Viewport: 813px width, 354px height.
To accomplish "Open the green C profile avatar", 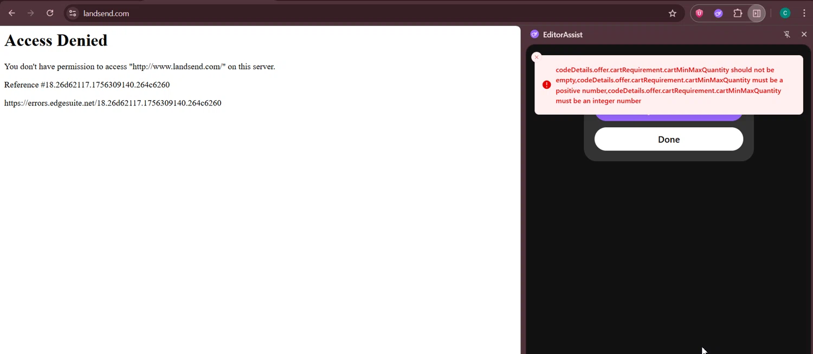I will 785,14.
